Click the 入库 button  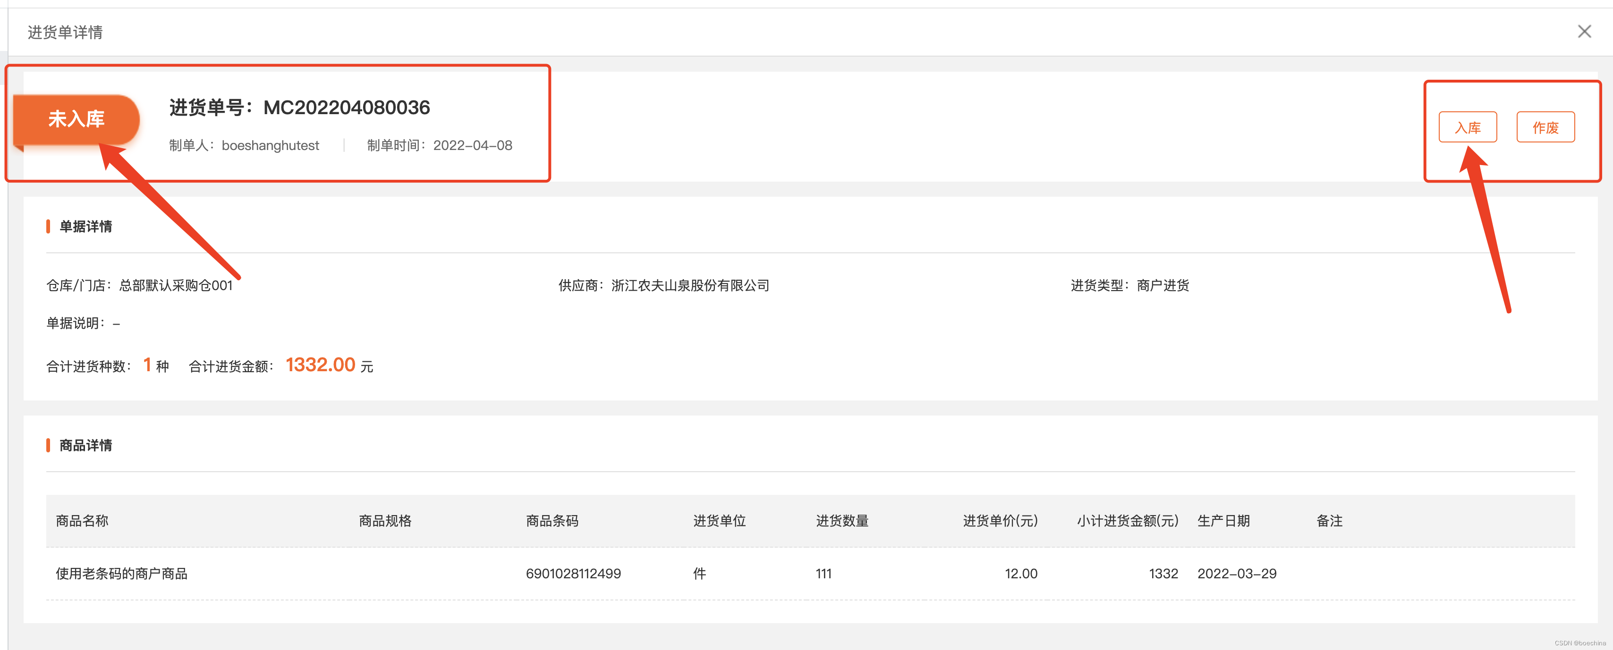click(1467, 128)
